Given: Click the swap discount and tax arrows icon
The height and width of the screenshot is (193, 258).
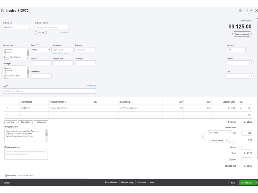Looking at the screenshot, I should pyautogui.click(x=202, y=136).
